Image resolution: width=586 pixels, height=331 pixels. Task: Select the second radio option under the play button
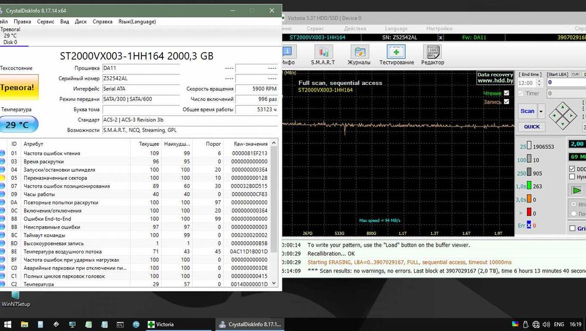coord(574,214)
